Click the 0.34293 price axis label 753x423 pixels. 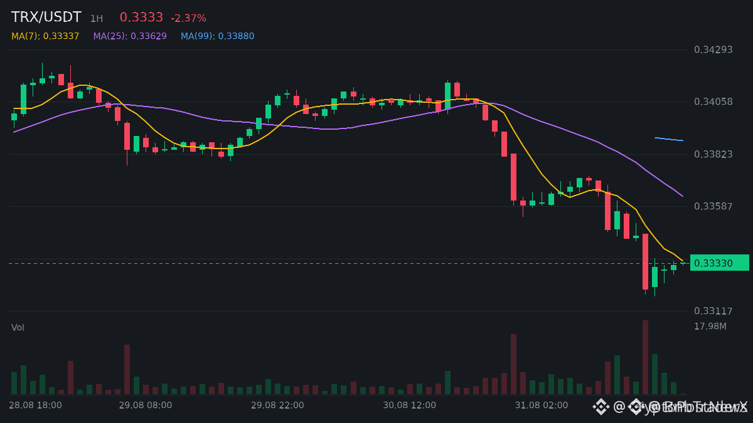[x=713, y=50]
